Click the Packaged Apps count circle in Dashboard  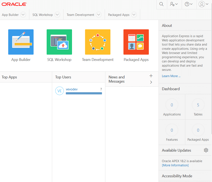tap(198, 130)
